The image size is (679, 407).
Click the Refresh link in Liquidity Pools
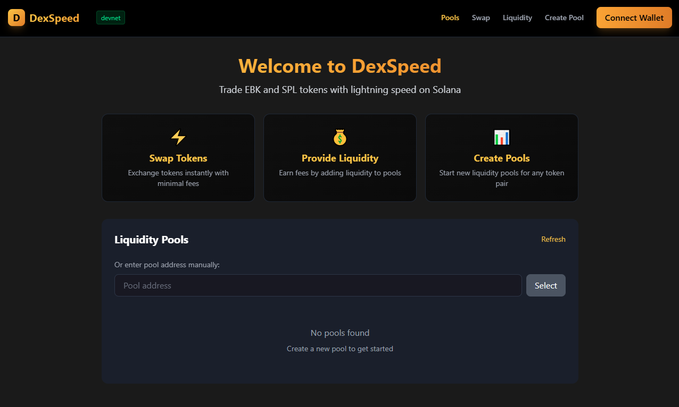(553, 239)
